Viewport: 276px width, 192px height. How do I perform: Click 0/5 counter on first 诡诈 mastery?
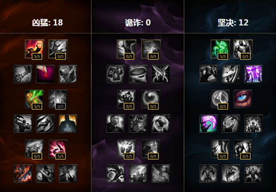129,57
